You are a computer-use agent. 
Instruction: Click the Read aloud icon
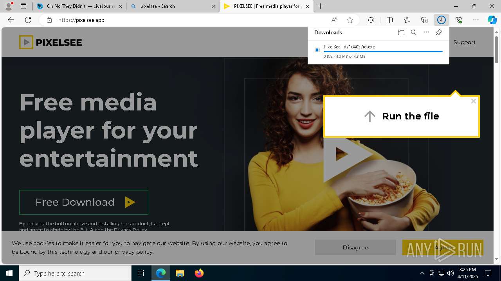334,20
